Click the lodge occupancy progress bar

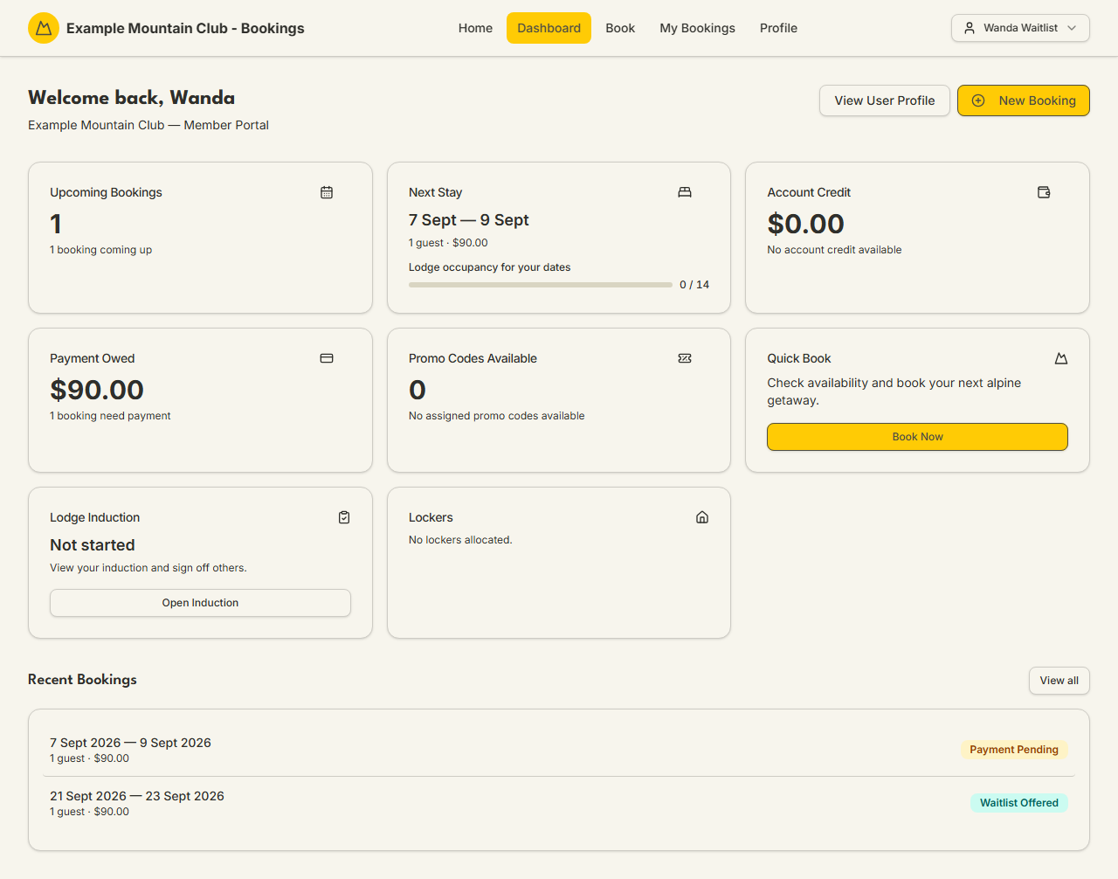click(541, 285)
